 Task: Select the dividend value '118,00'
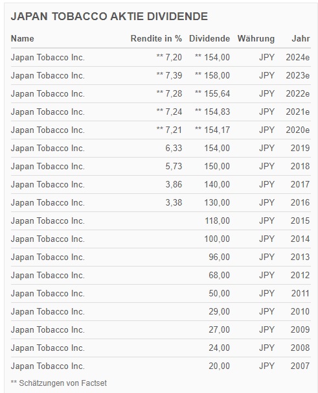pyautogui.click(x=217, y=220)
